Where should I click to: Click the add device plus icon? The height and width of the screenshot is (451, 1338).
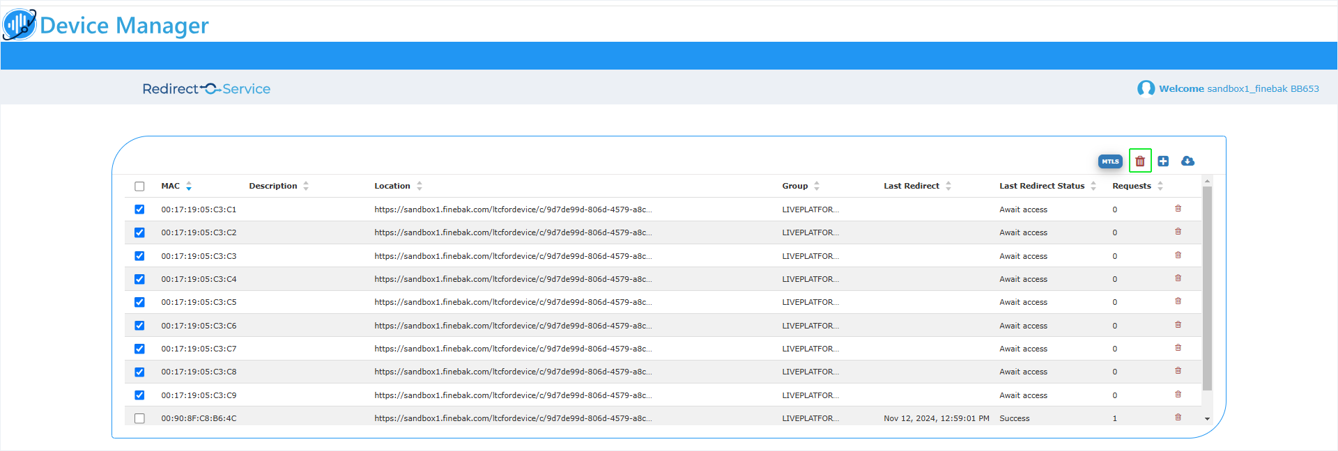coord(1163,161)
